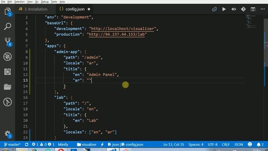268x151 pixels.
Task: Click the "Admin Panel" string value
Action: pyautogui.click(x=102, y=75)
